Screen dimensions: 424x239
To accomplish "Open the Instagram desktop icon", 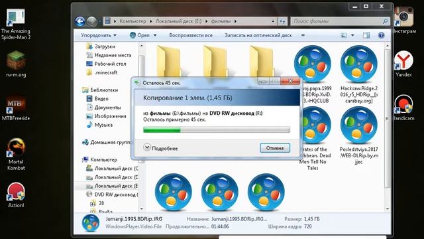I will pyautogui.click(x=403, y=21).
